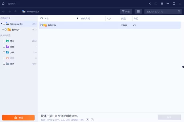Check the 文档 file type checkbox

pyautogui.click(x=4, y=52)
